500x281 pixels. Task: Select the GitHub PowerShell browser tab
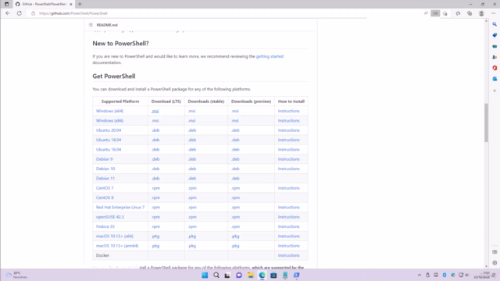coord(44,4)
